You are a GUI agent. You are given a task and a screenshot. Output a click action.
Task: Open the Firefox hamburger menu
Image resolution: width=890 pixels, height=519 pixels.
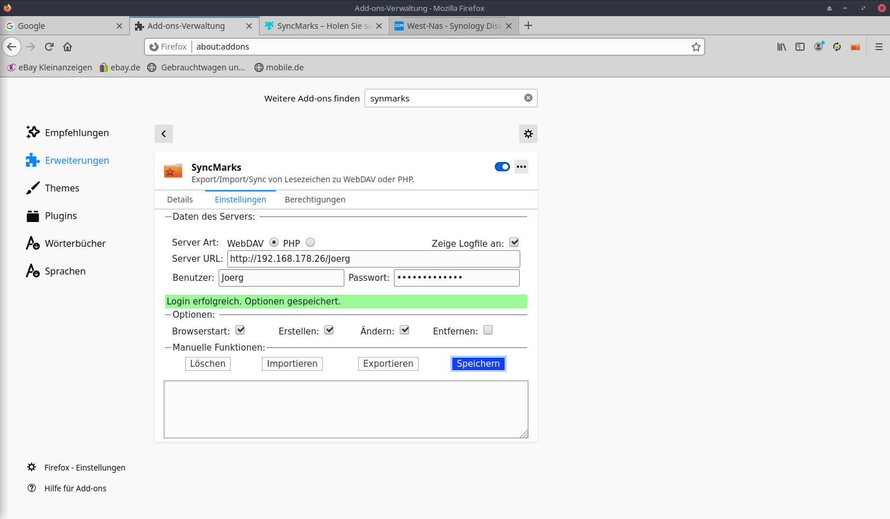(x=879, y=47)
